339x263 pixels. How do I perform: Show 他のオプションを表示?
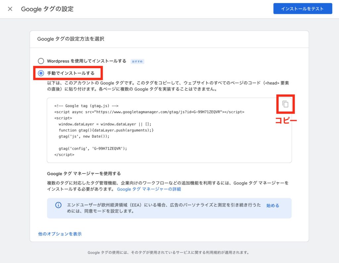click(60, 234)
